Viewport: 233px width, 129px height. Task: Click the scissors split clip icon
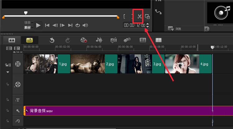139,17
